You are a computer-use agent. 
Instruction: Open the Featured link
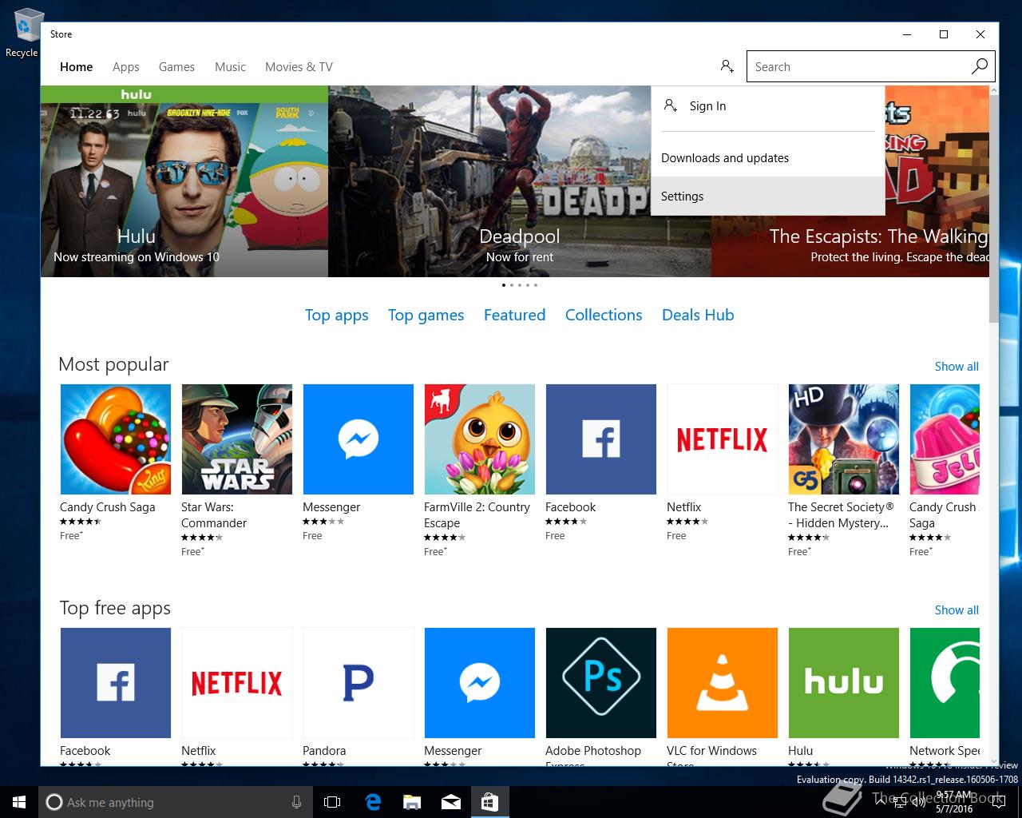[515, 315]
